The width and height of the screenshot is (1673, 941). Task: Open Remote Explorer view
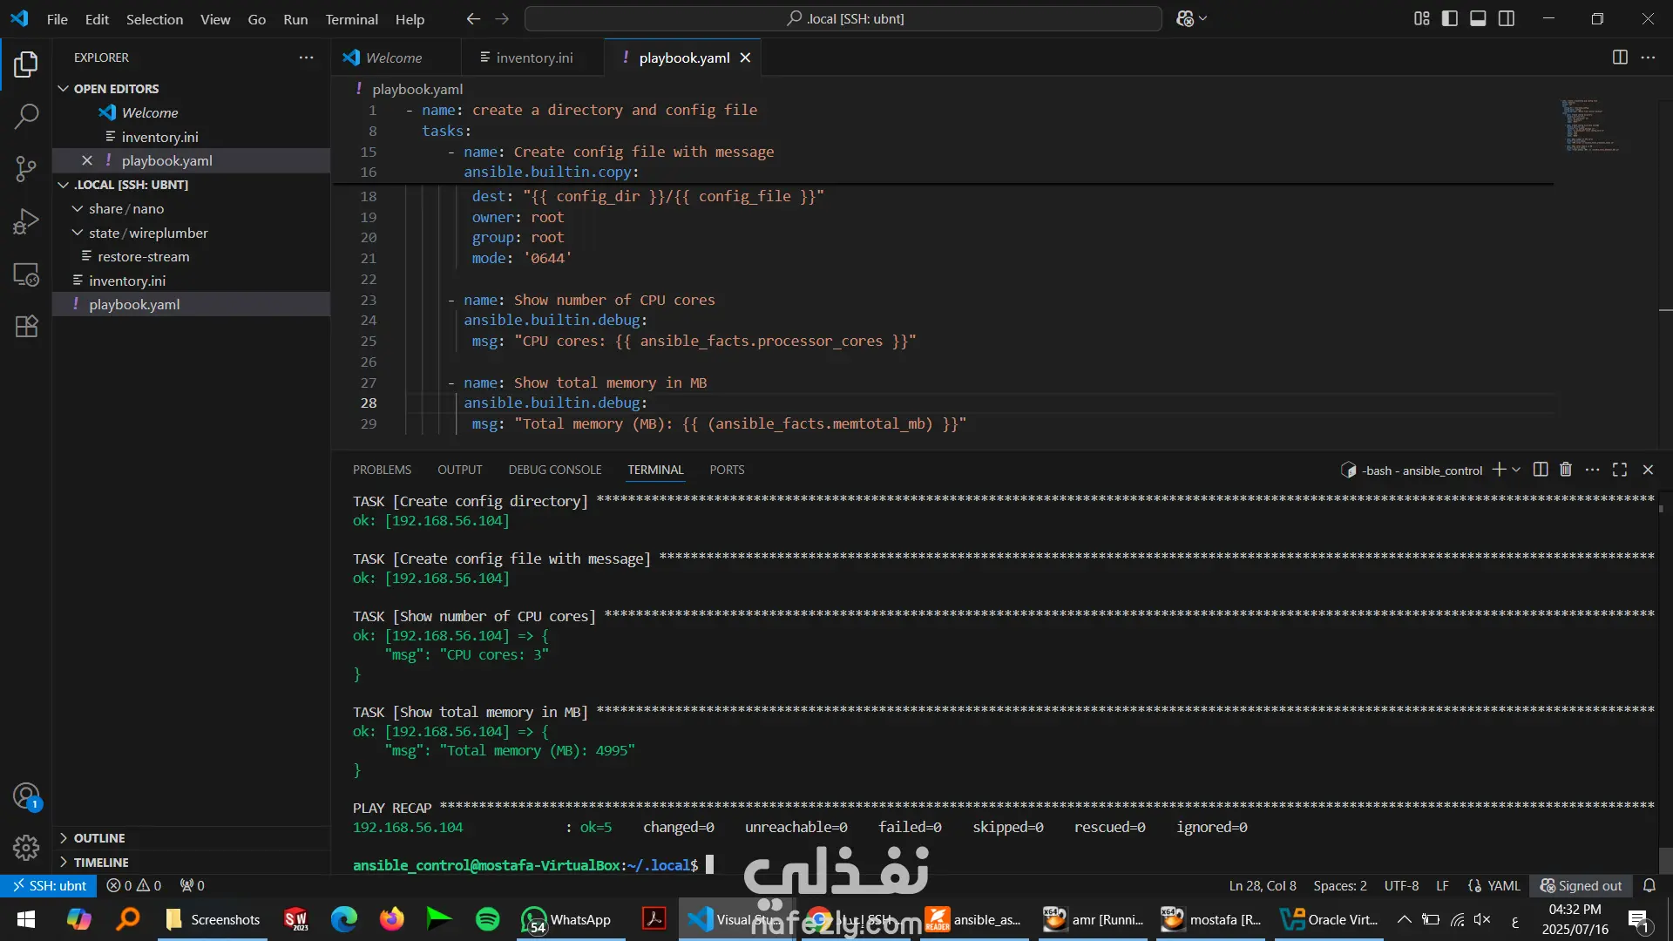[x=26, y=274]
